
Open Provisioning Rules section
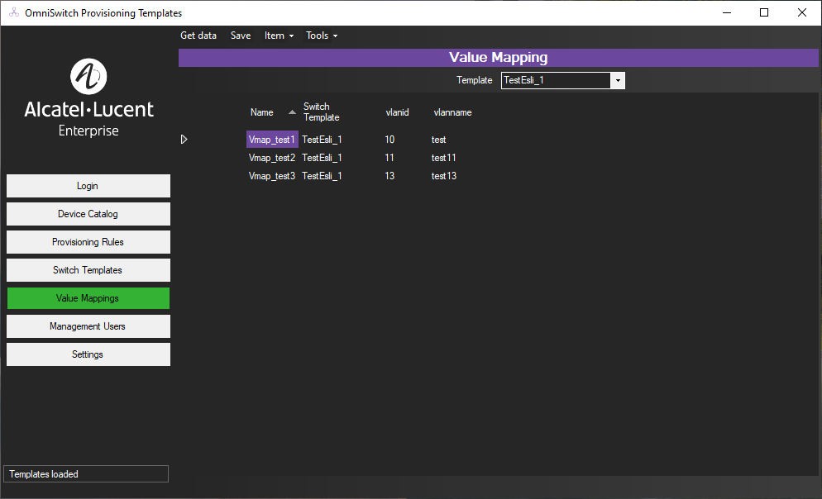tap(88, 242)
